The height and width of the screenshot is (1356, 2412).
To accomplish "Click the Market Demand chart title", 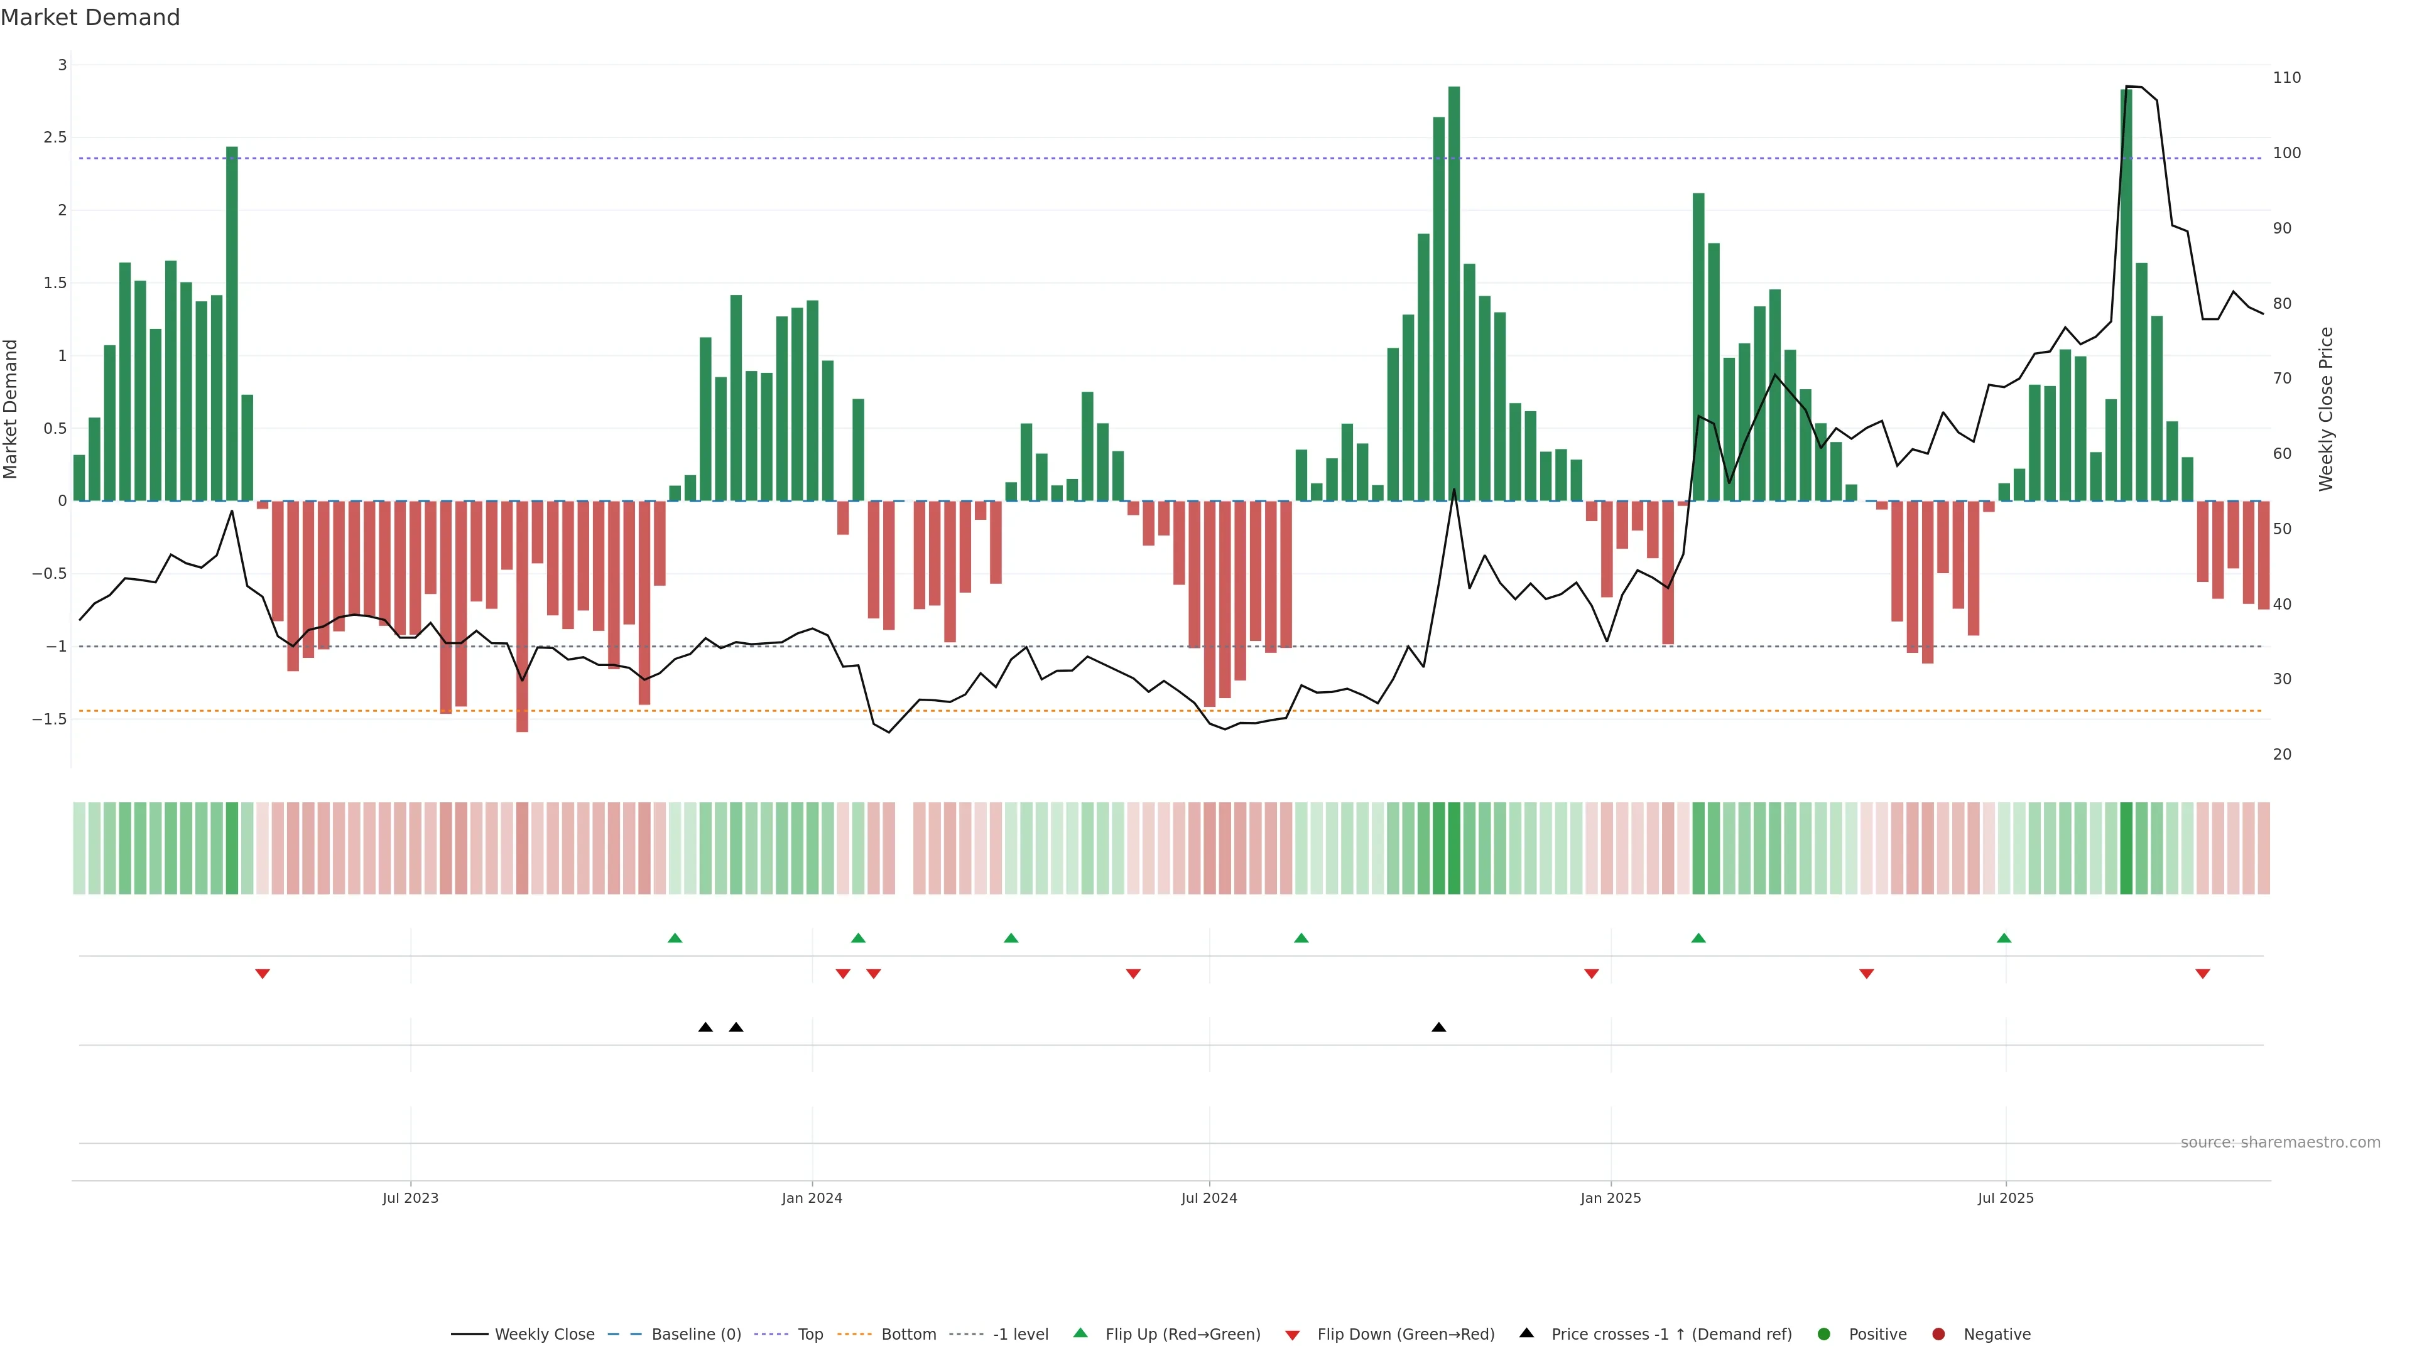I will pos(90,18).
